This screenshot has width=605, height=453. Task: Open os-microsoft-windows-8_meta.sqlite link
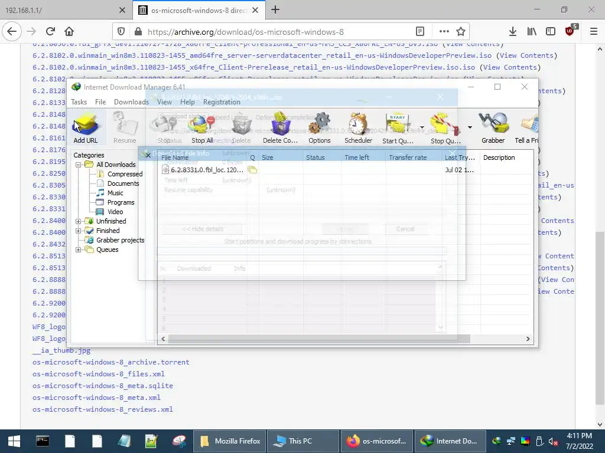(x=103, y=386)
